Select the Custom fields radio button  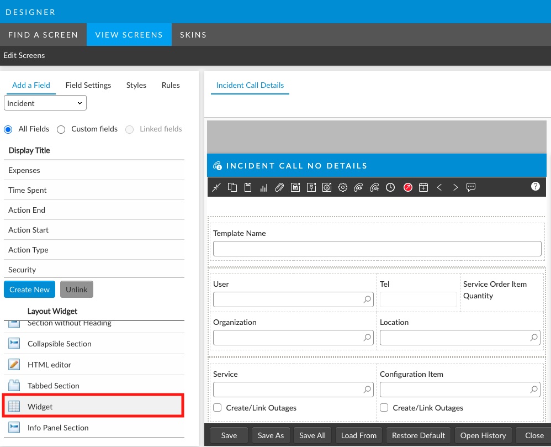pos(61,129)
